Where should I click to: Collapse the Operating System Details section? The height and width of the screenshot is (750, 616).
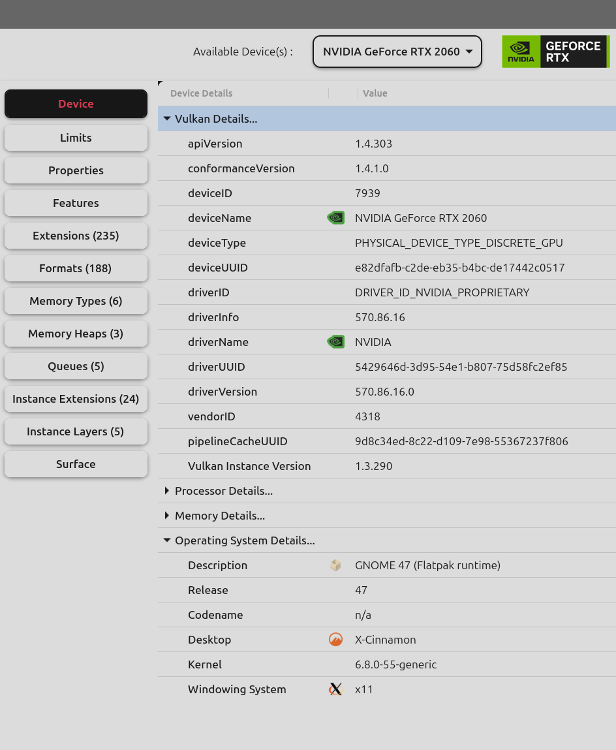tap(167, 540)
